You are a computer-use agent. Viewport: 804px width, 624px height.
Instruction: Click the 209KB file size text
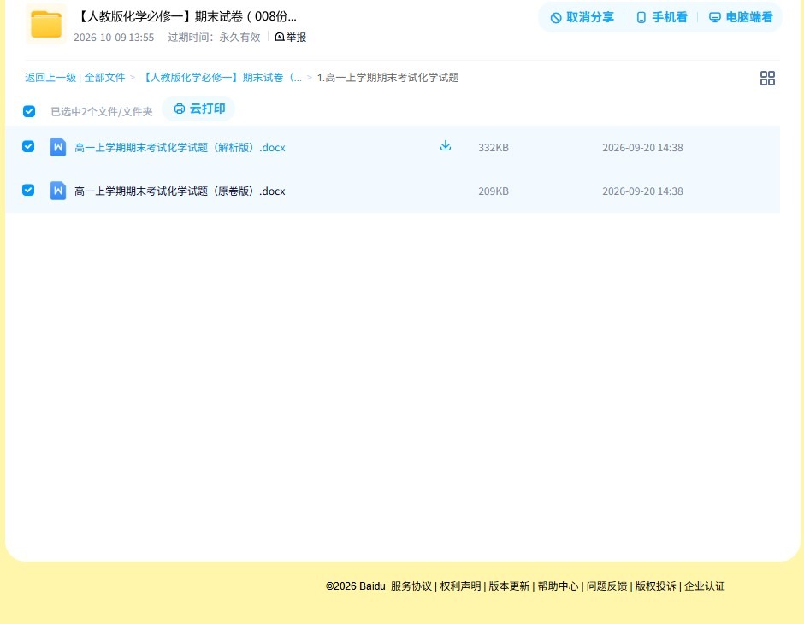(494, 191)
